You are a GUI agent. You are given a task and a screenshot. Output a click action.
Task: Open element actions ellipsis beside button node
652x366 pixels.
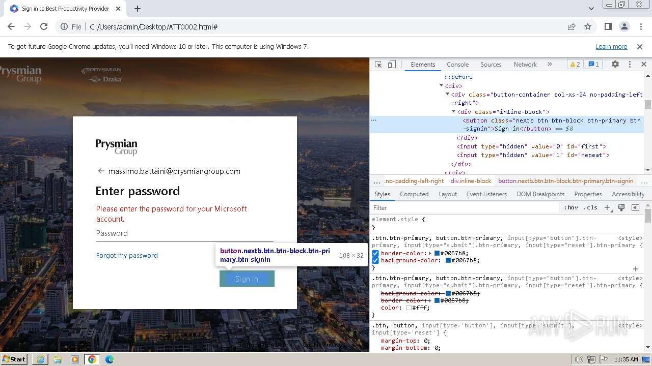click(x=373, y=120)
